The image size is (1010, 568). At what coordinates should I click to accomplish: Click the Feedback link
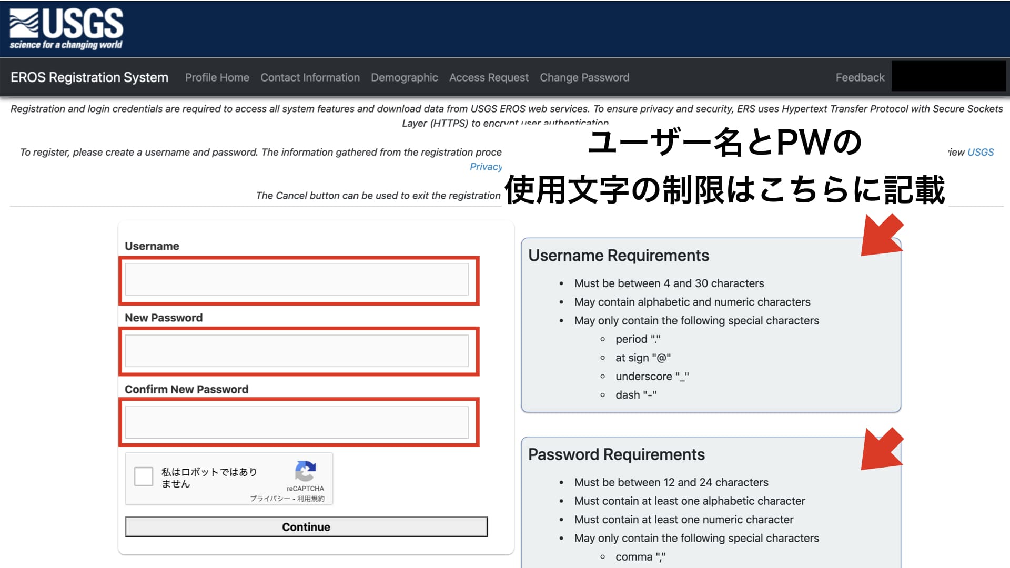point(860,77)
